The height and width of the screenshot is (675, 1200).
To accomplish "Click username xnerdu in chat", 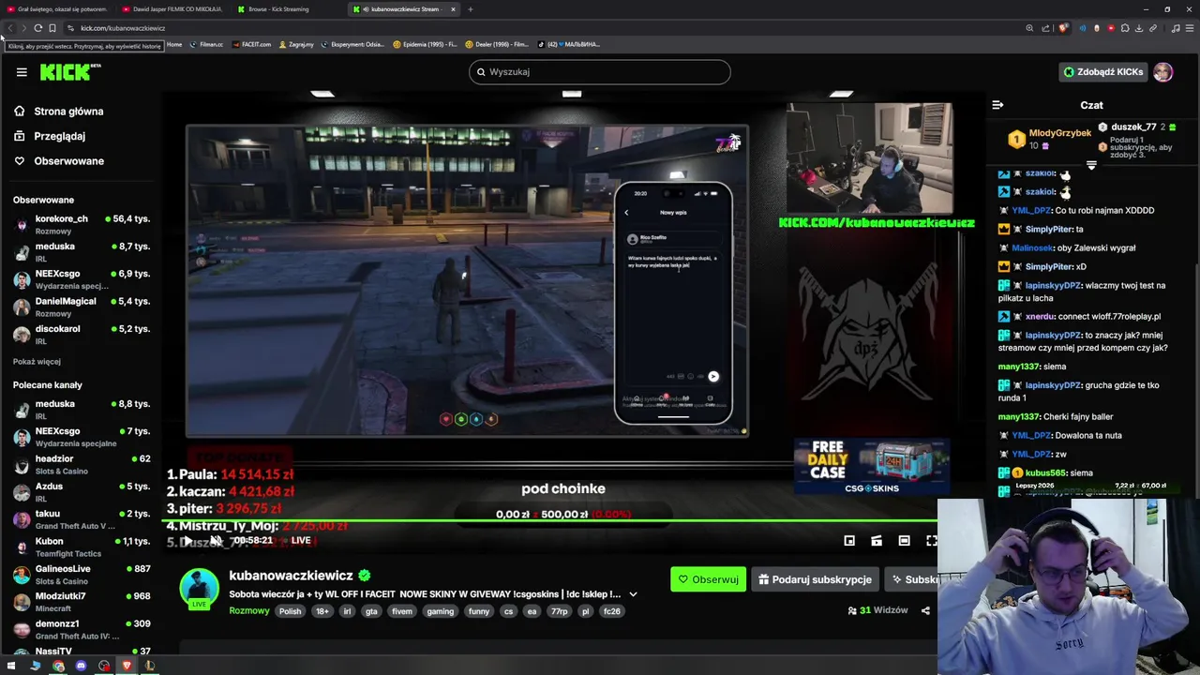I will tap(1040, 317).
